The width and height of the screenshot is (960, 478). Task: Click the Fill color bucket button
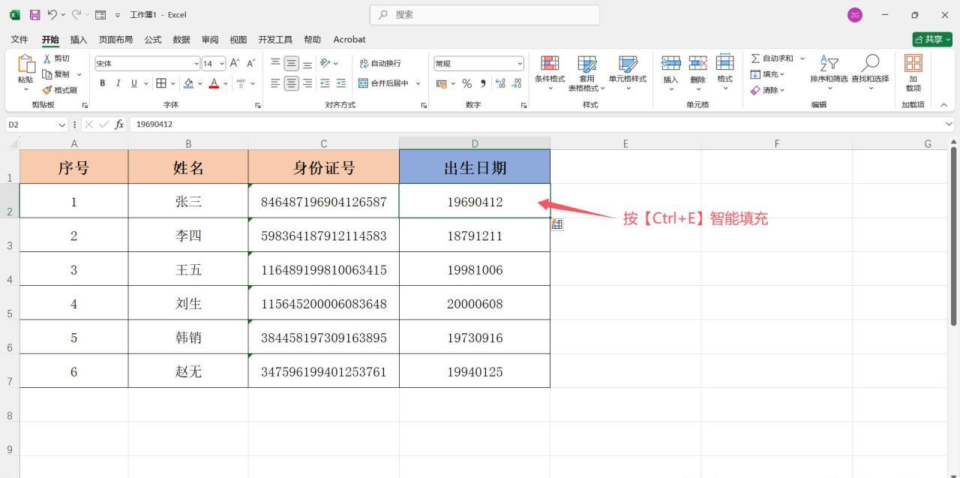tap(189, 83)
